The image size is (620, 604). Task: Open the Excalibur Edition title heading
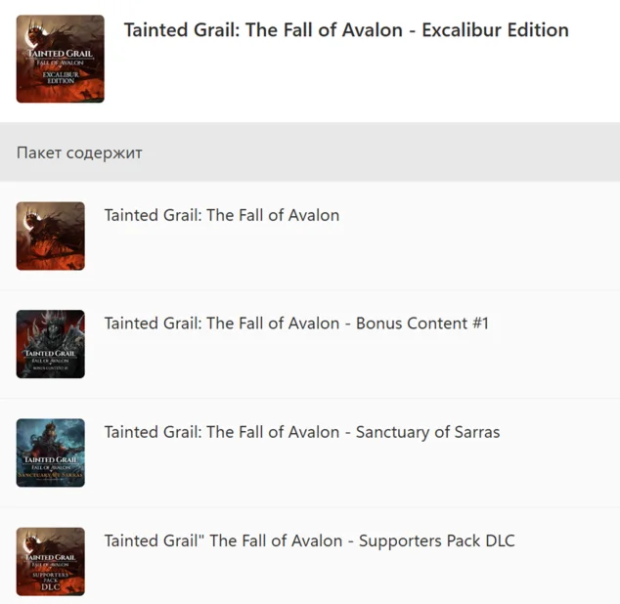(346, 29)
